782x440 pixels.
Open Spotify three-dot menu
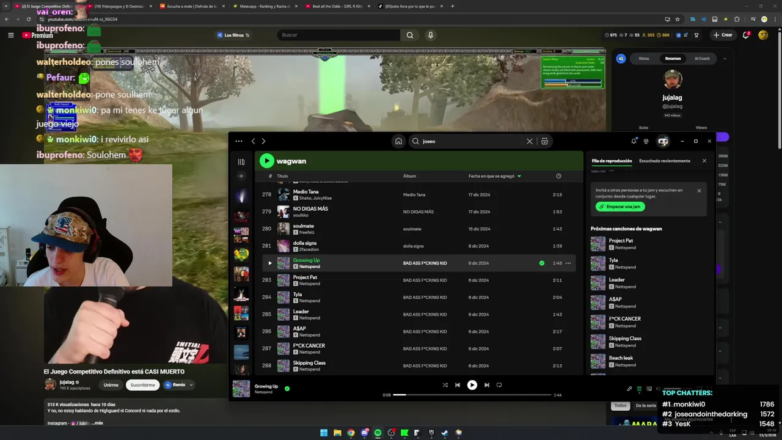239,141
